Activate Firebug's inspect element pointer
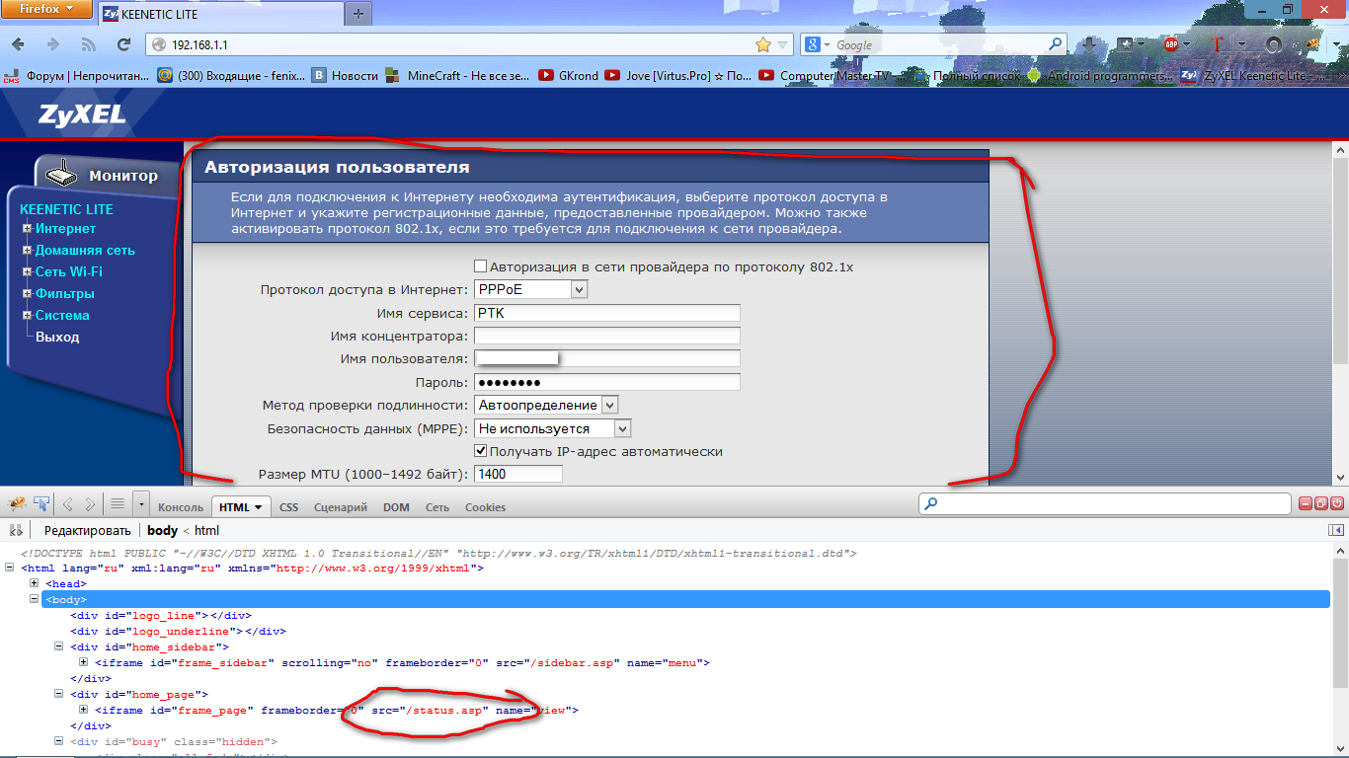 click(x=41, y=504)
